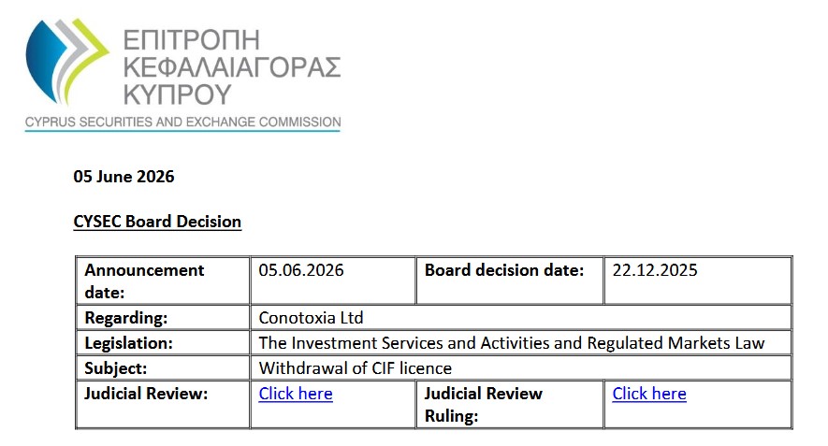Click the green chevron in the logo
Screen dimensions: 828x446
coord(89,58)
